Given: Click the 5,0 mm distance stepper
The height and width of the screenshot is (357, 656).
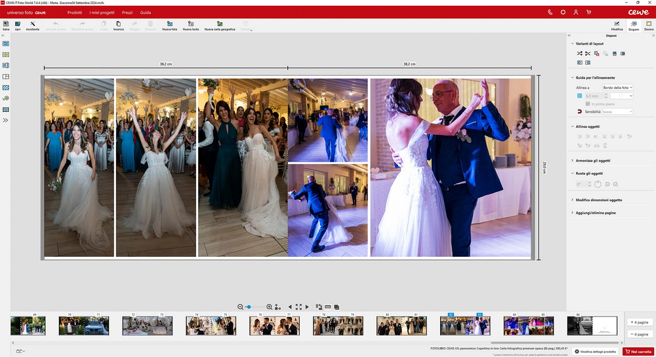Looking at the screenshot, I should pyautogui.click(x=605, y=96).
